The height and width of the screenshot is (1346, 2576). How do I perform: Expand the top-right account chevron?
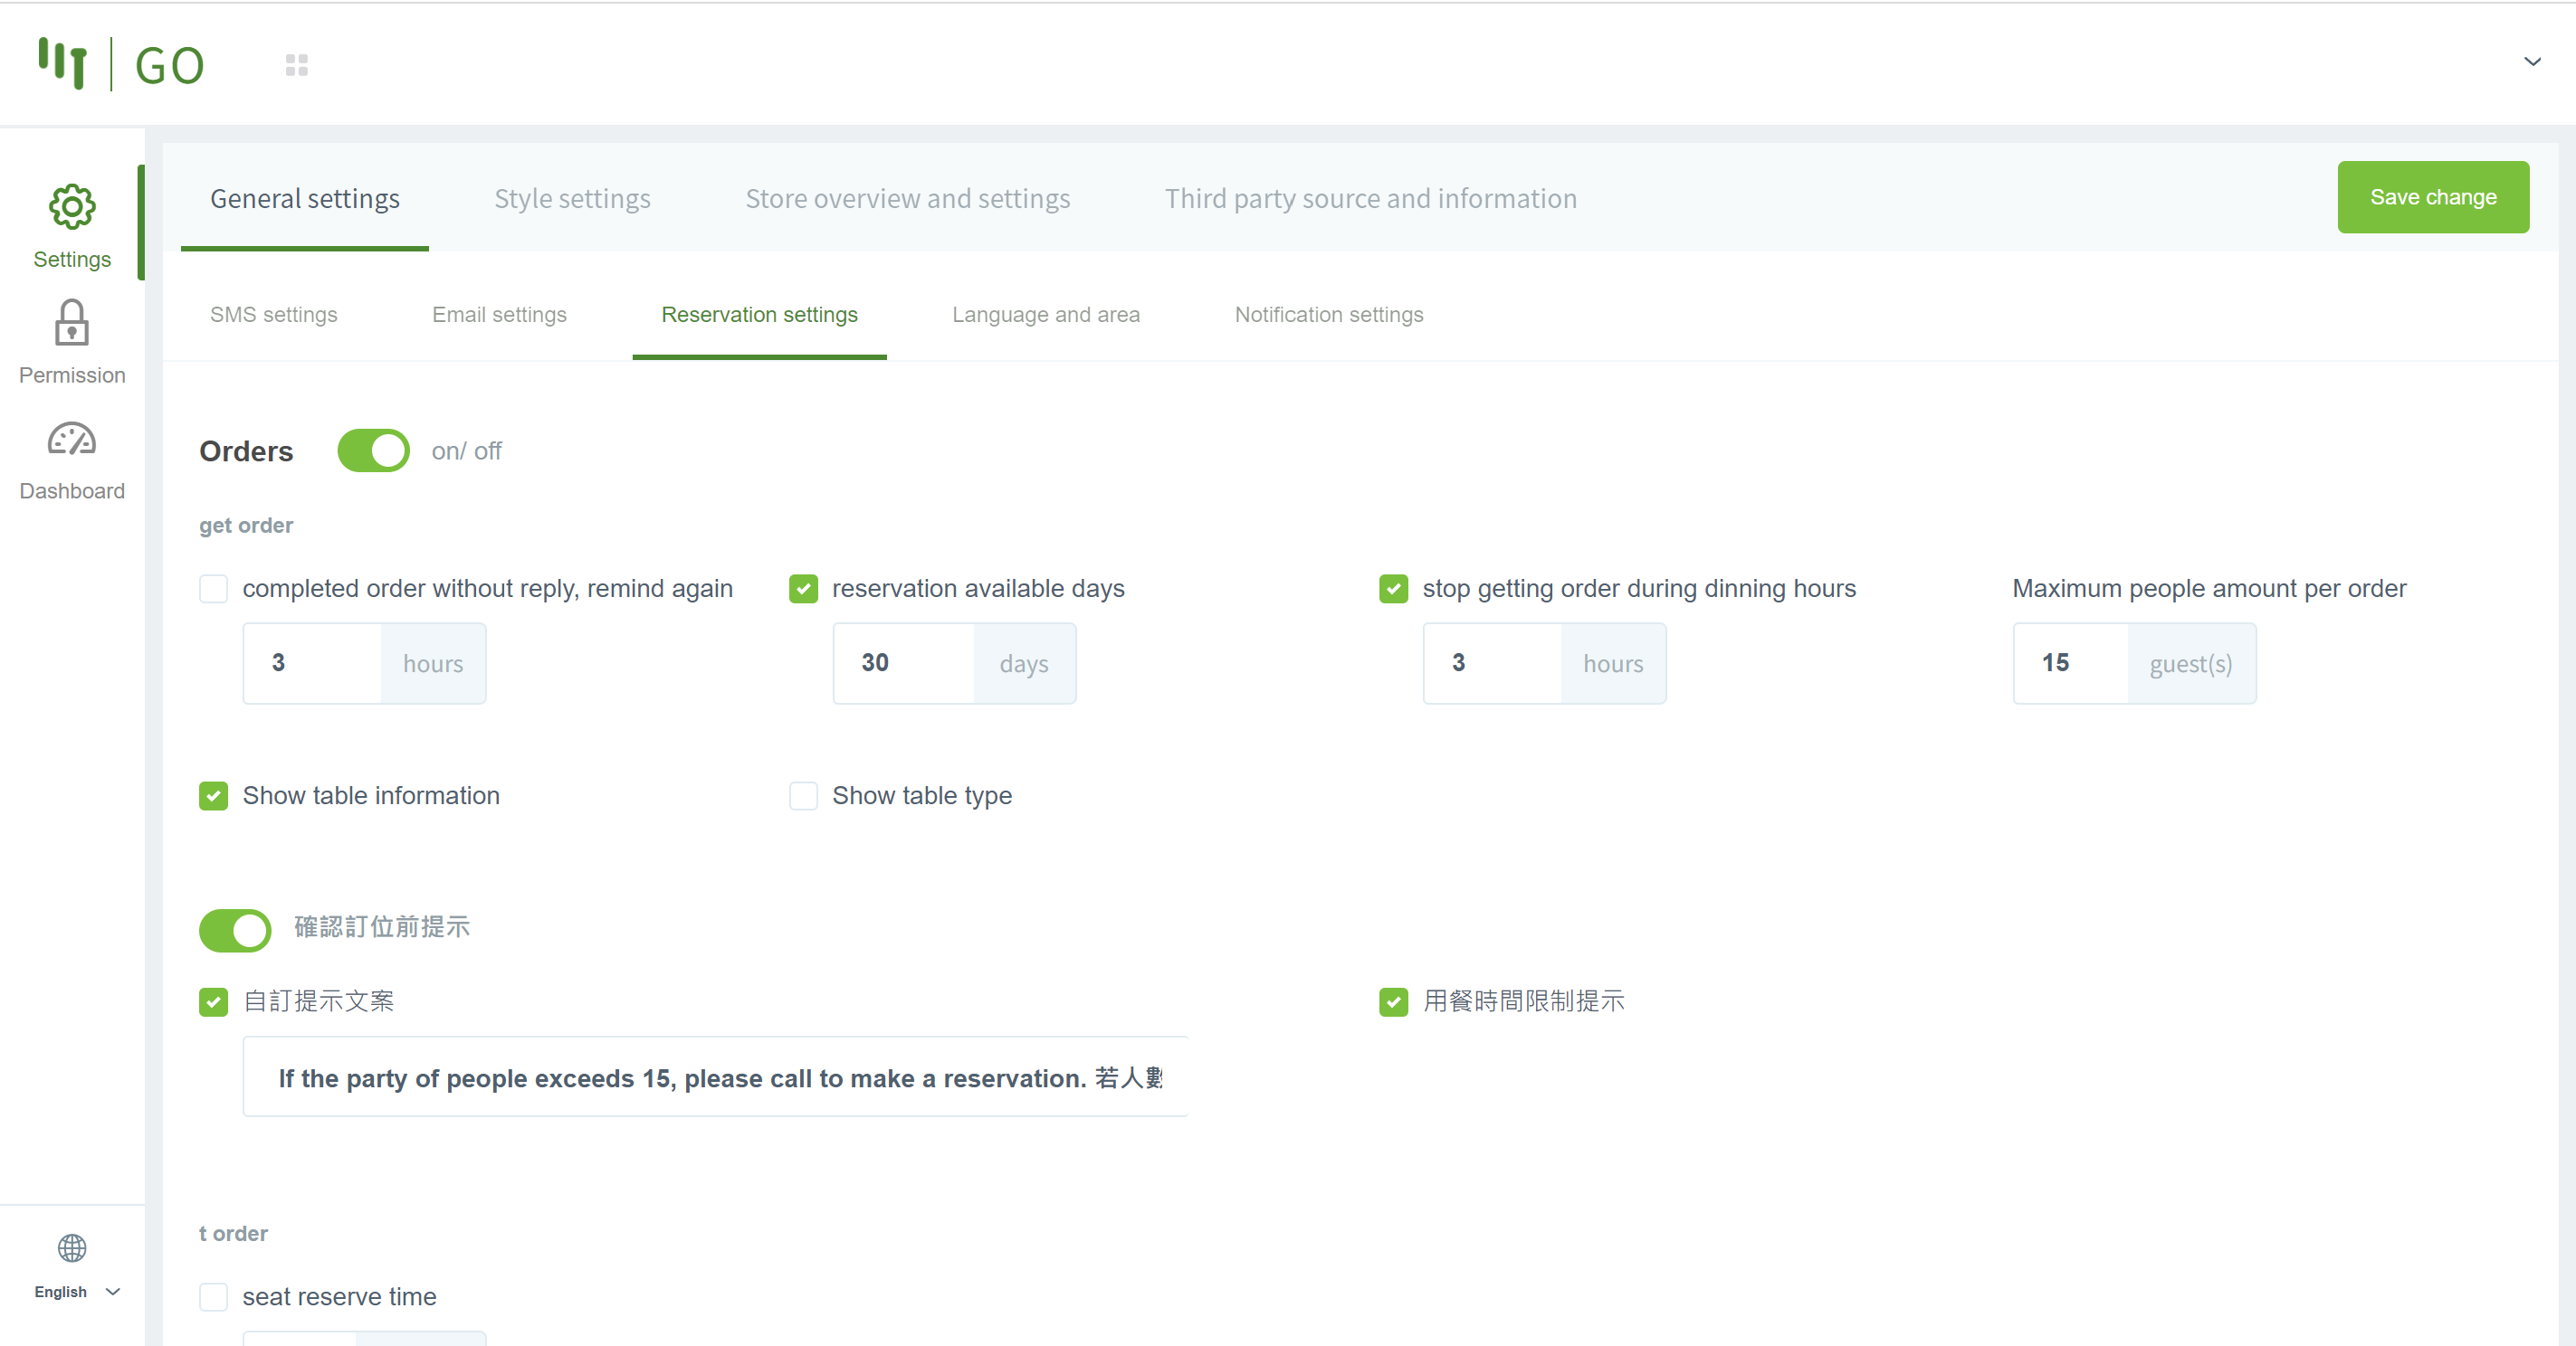click(2531, 62)
